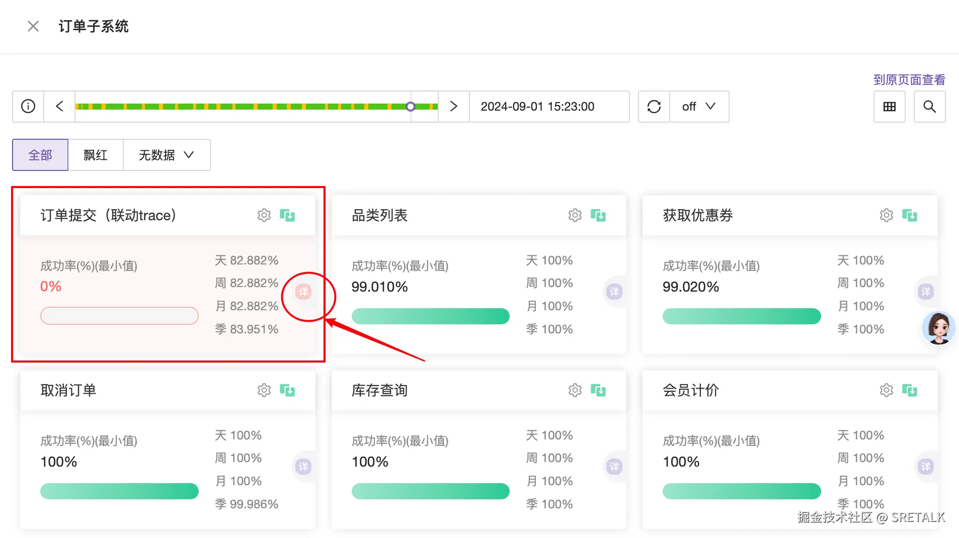Open settings for 订单提交（联动trace）card
This screenshot has width=959, height=538.
[x=264, y=215]
